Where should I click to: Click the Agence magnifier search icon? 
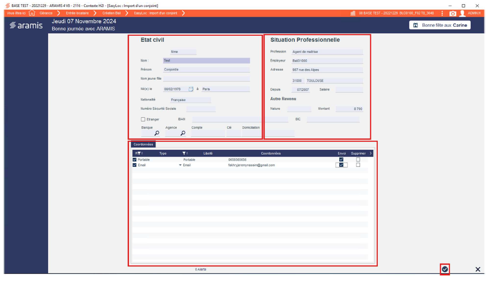[x=183, y=134]
